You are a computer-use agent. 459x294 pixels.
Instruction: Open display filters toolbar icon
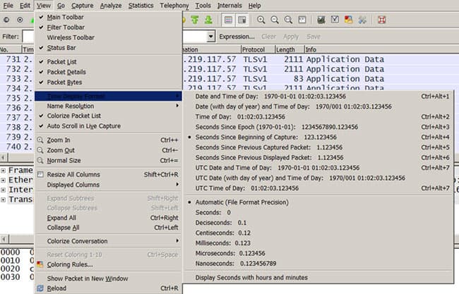click(335, 20)
